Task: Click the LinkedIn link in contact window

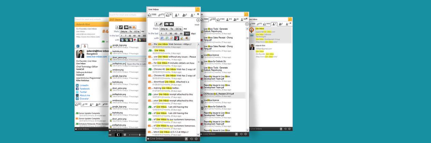Action: [x=84, y=85]
